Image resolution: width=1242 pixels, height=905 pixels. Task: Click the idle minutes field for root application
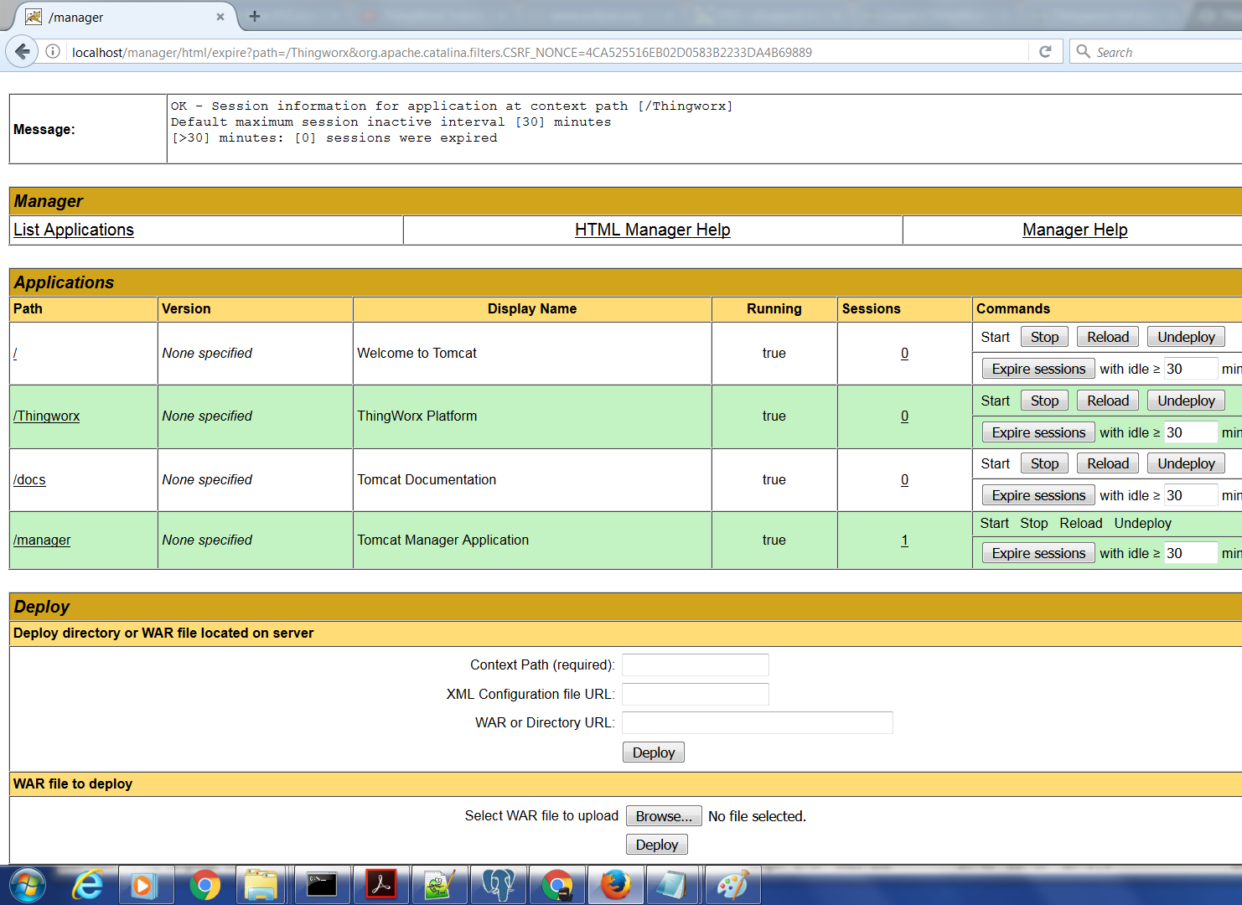[x=1190, y=369]
